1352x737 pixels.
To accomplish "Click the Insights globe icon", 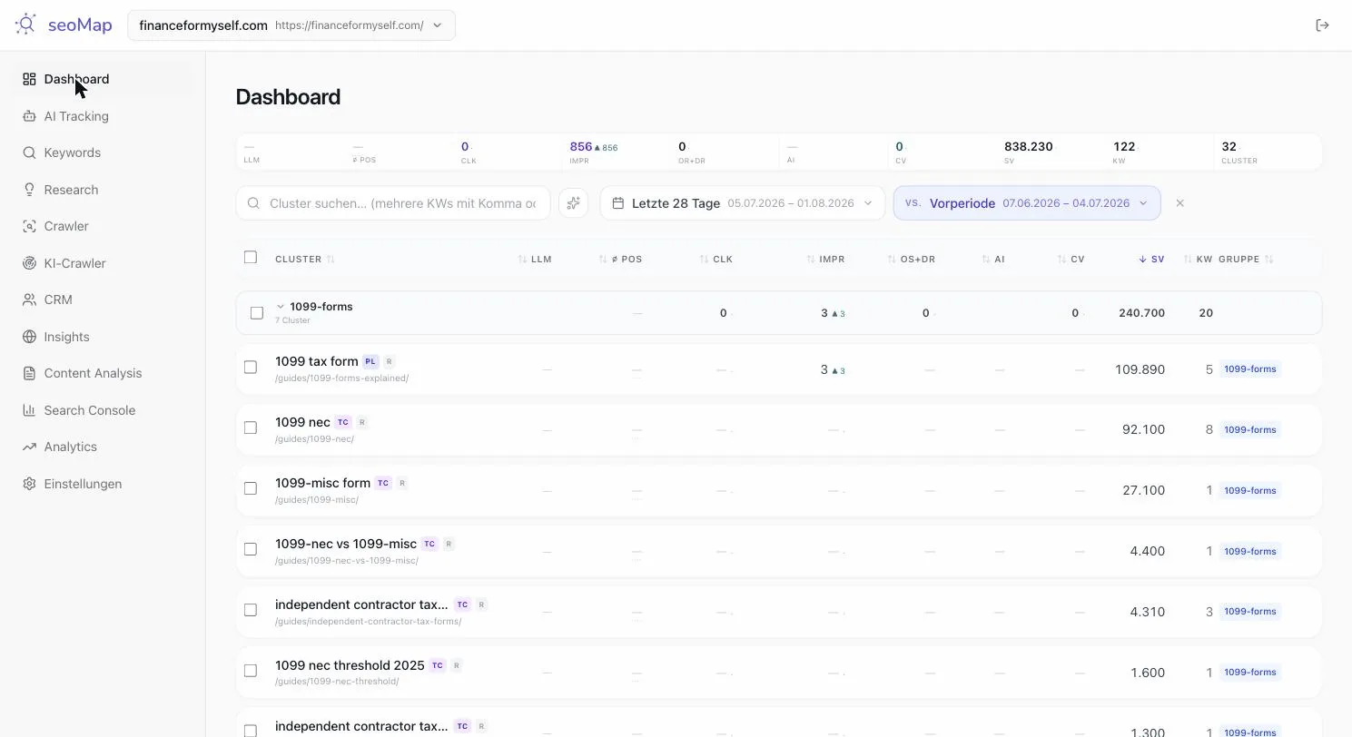I will coord(29,337).
